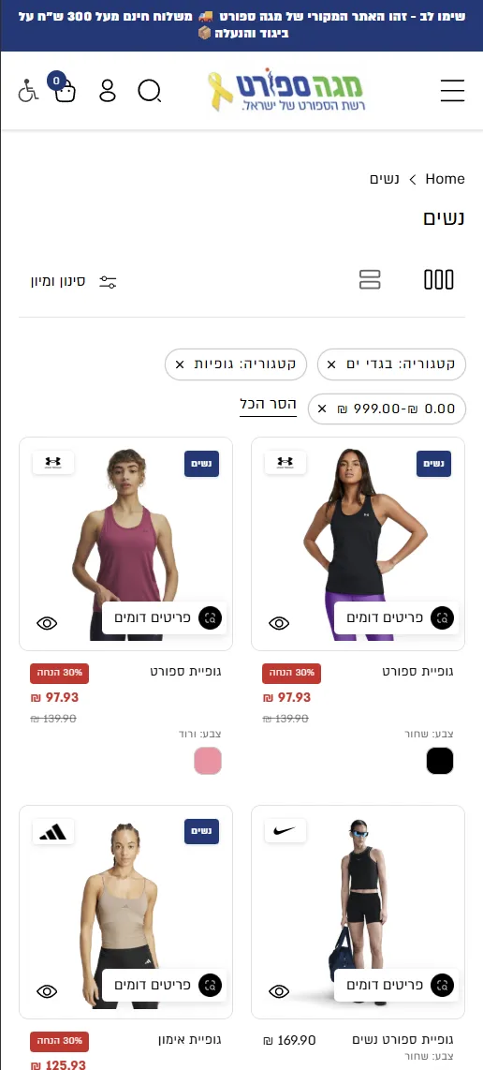Image resolution: width=483 pixels, height=1070 pixels.
Task: Open the accessibility wheelchair icon
Action: pyautogui.click(x=28, y=91)
